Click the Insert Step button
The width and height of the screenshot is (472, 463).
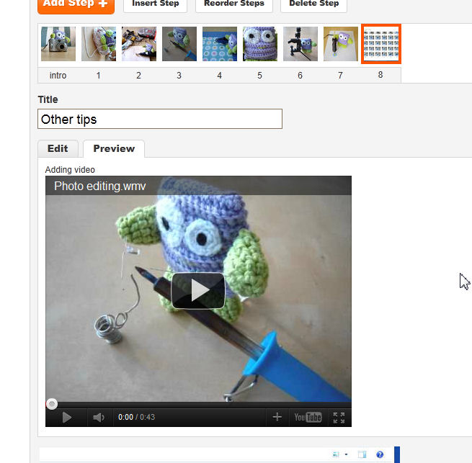156,5
